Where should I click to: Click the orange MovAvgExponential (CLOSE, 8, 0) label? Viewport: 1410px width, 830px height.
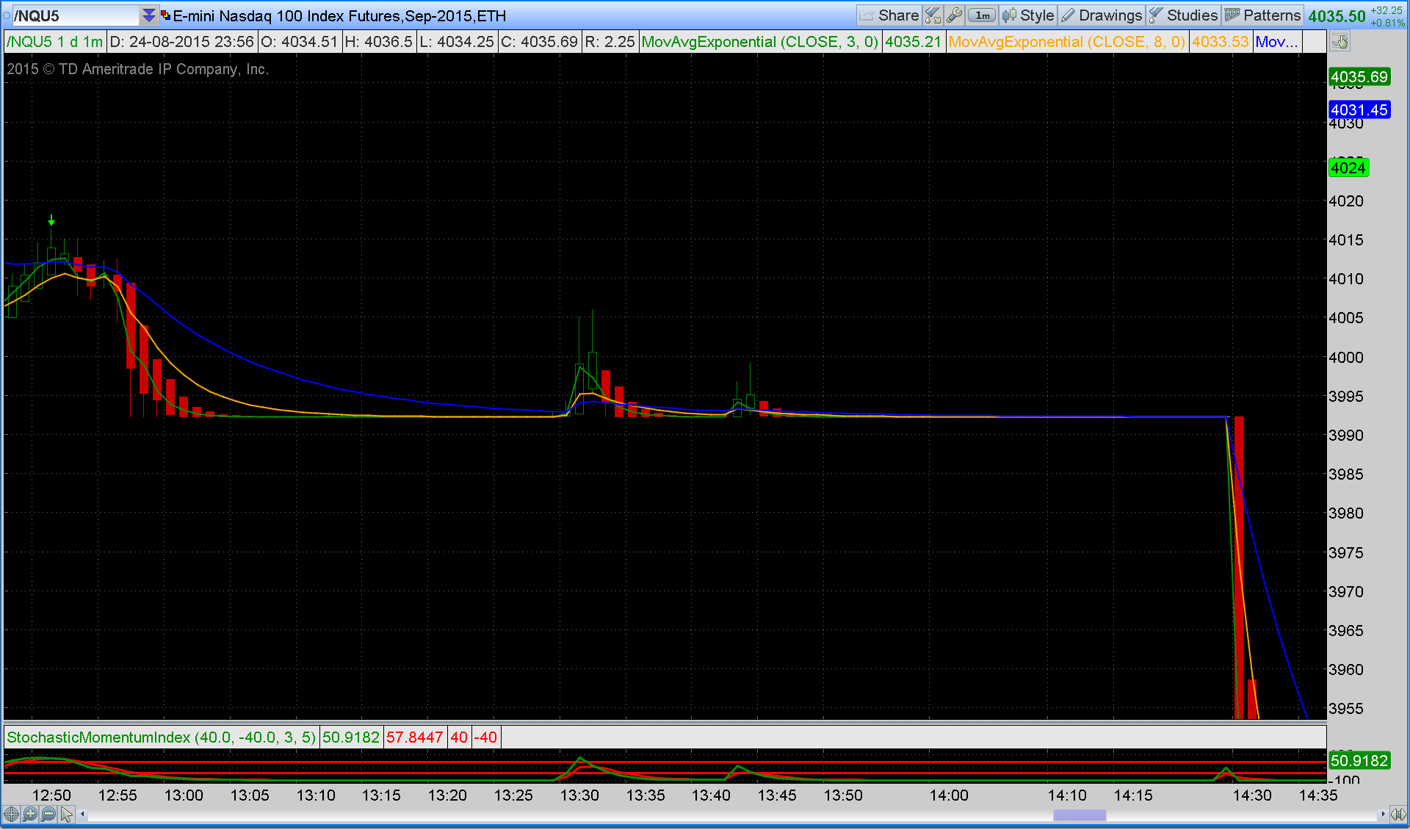(1066, 42)
